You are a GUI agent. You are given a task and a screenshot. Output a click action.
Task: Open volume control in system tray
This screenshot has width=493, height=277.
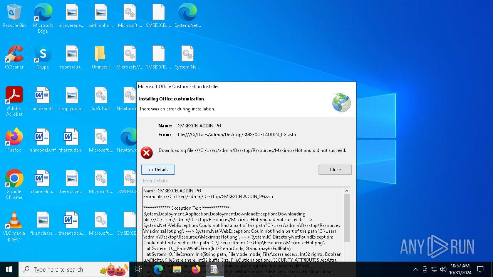point(443,269)
